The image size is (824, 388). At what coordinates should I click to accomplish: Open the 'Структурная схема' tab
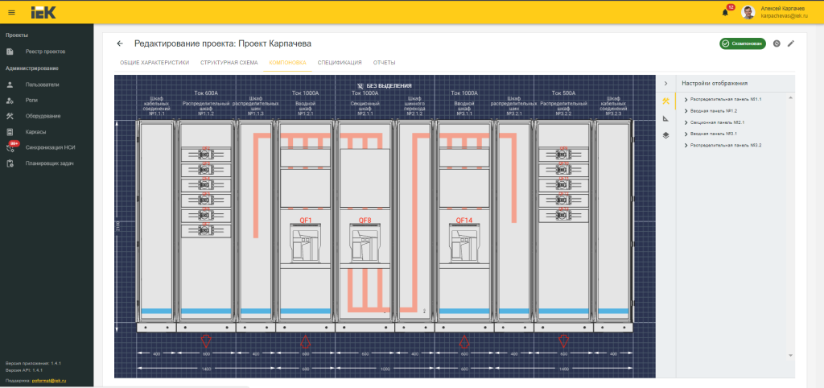[229, 62]
